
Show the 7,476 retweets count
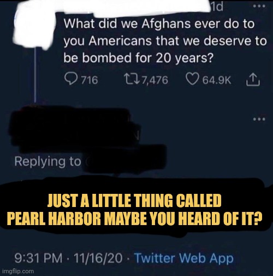pos(155,80)
